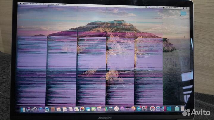Image resolution: width=214 pixels, height=120 pixels.
Task: Open the Music app in Dock
Action: (x=117, y=109)
